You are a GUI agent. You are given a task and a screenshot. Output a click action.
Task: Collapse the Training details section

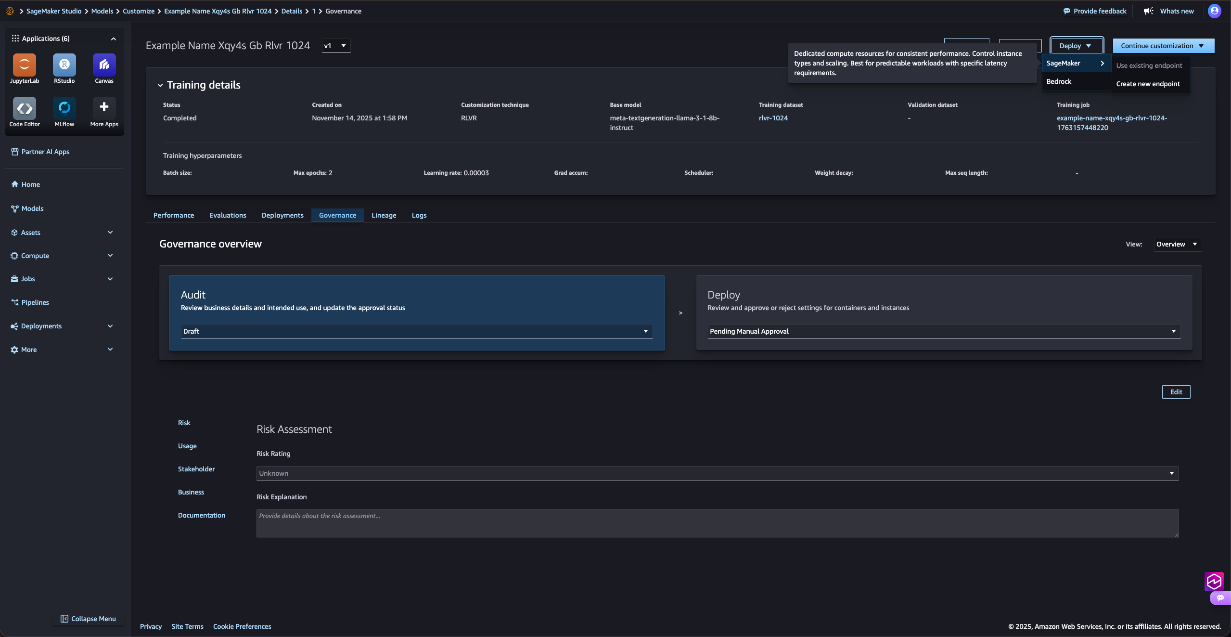(x=160, y=85)
